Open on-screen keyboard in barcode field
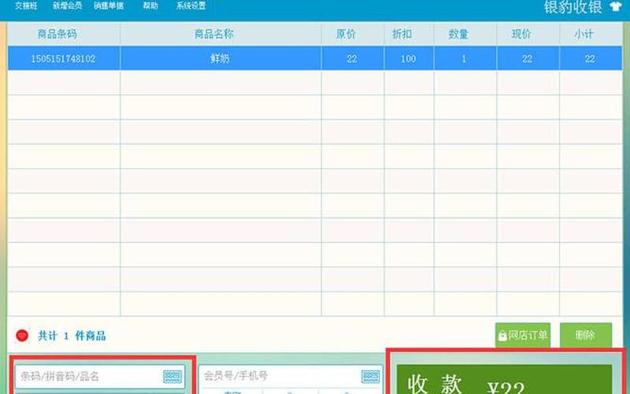Image resolution: width=630 pixels, height=394 pixels. click(172, 377)
